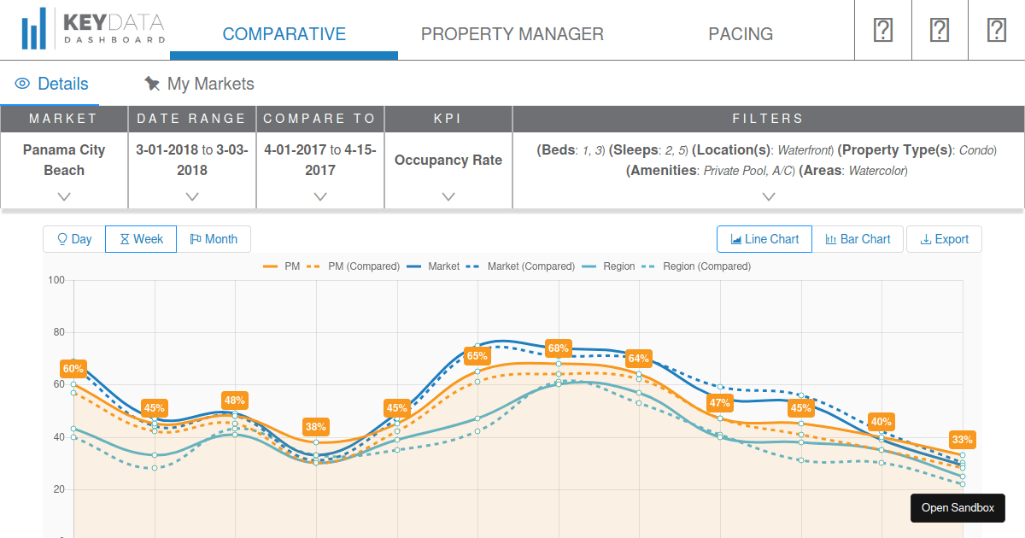
Task: Export the chart data
Action: tap(944, 239)
